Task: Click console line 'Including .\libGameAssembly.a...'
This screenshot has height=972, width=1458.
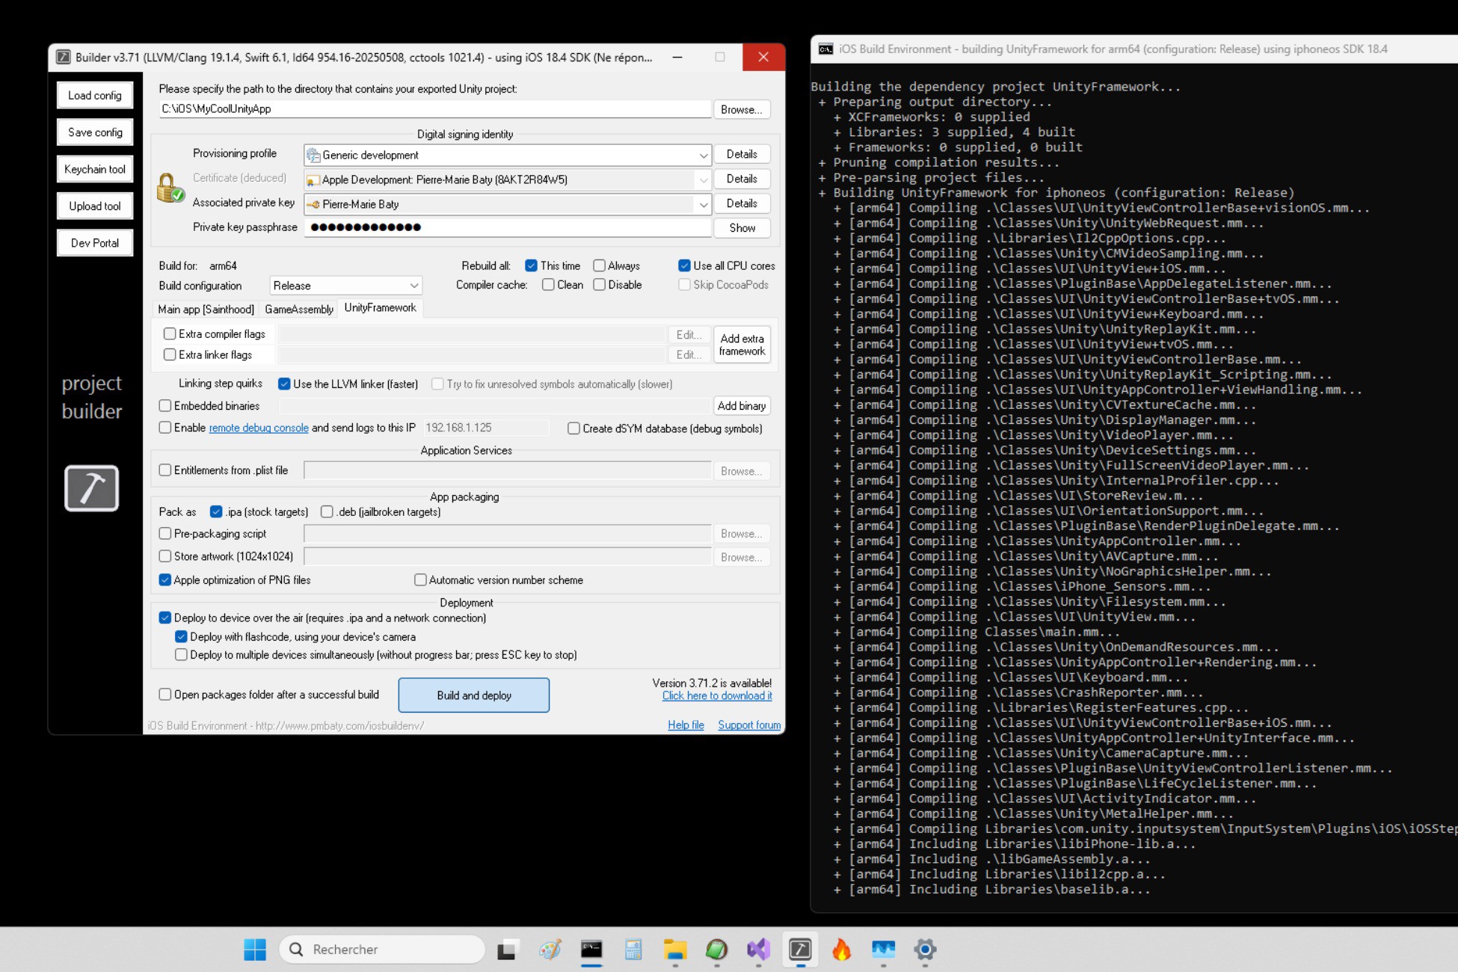Action: (x=1030, y=859)
